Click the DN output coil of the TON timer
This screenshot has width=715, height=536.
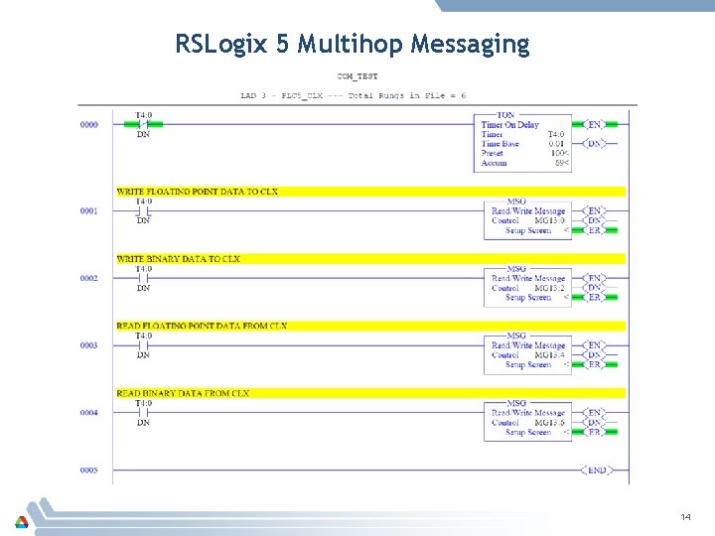click(x=595, y=144)
